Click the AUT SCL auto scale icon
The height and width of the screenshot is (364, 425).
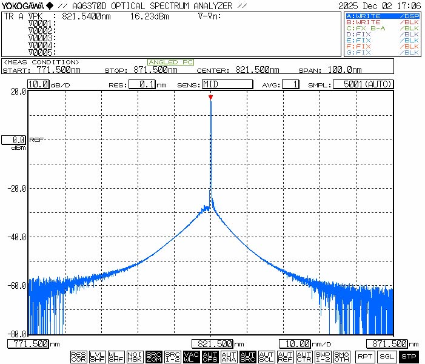pyautogui.click(x=266, y=357)
